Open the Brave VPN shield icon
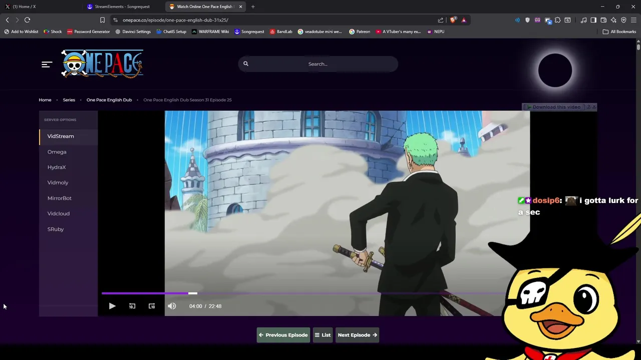 click(623, 20)
